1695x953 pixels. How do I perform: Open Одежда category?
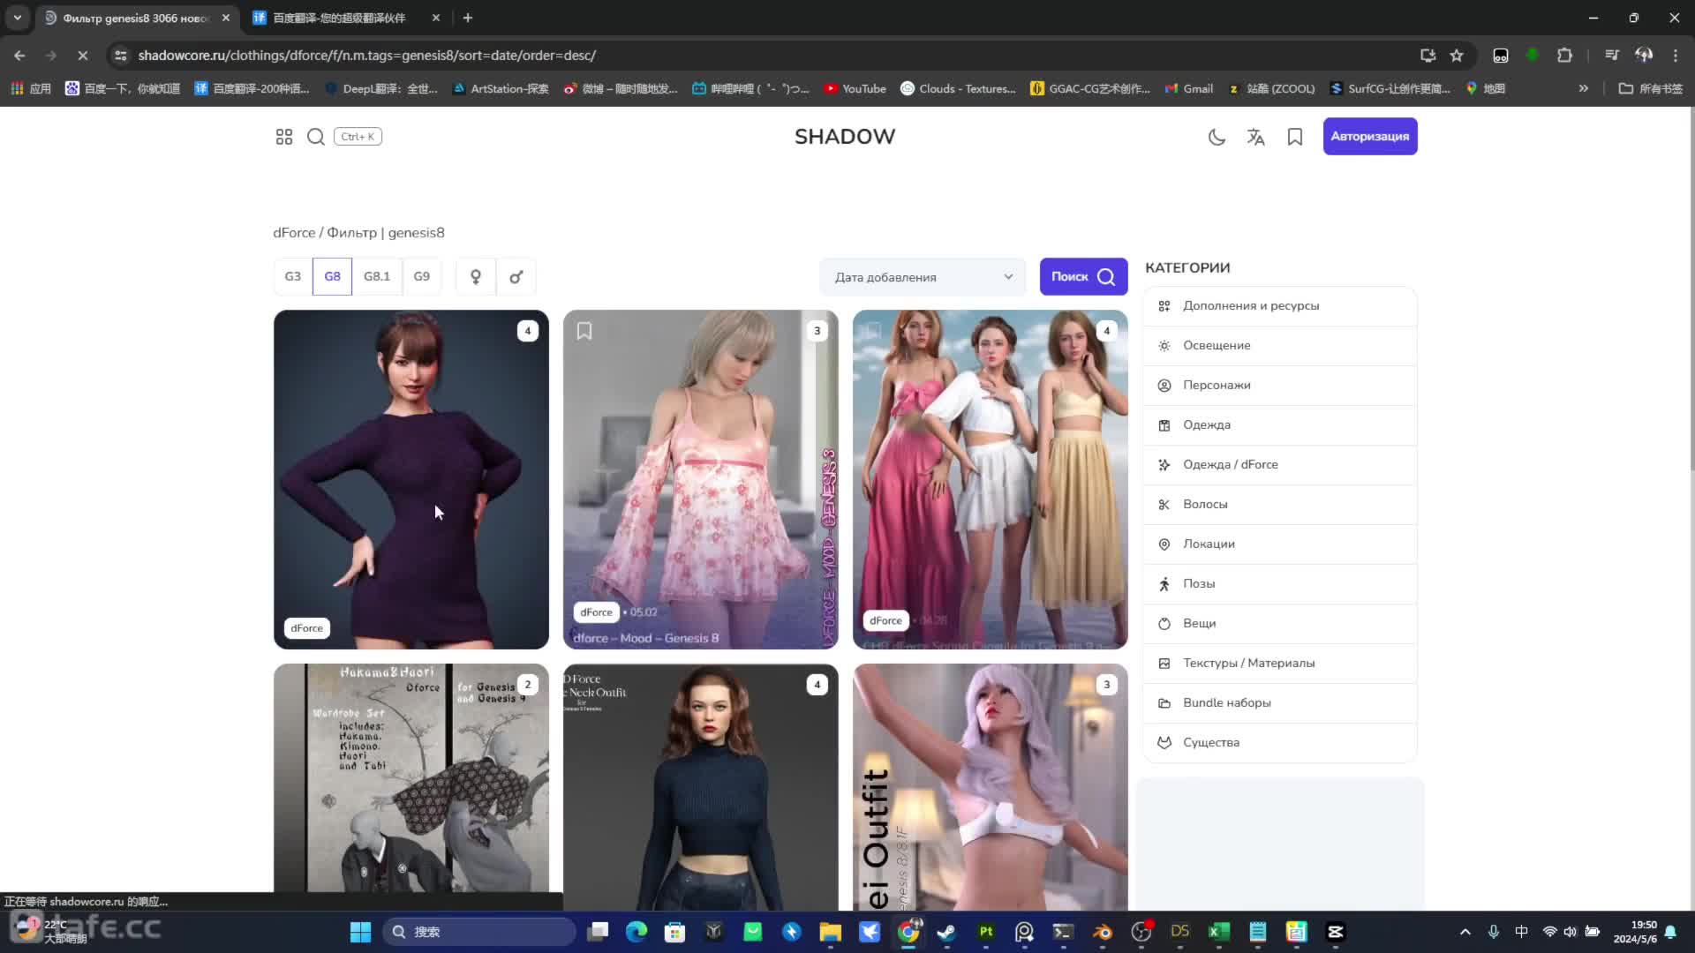(1280, 425)
